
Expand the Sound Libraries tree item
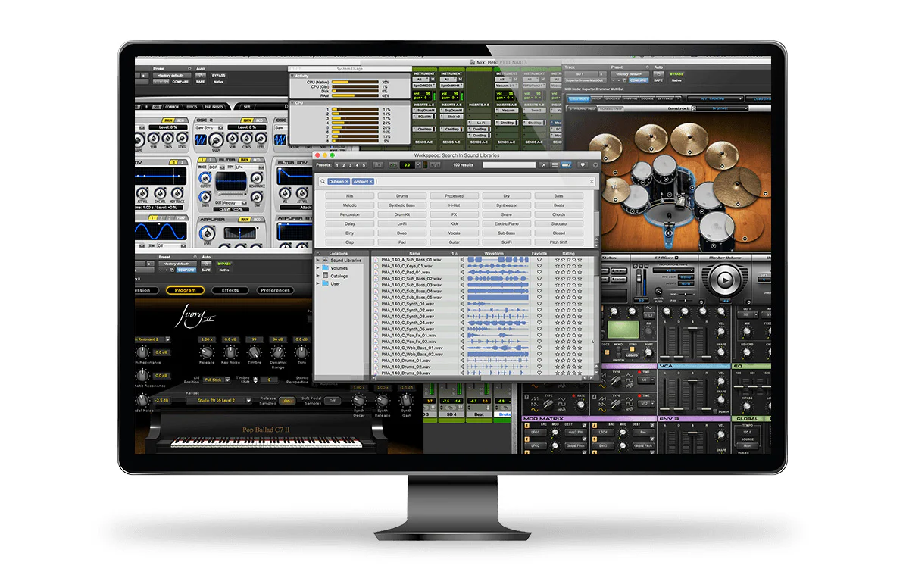tap(318, 260)
